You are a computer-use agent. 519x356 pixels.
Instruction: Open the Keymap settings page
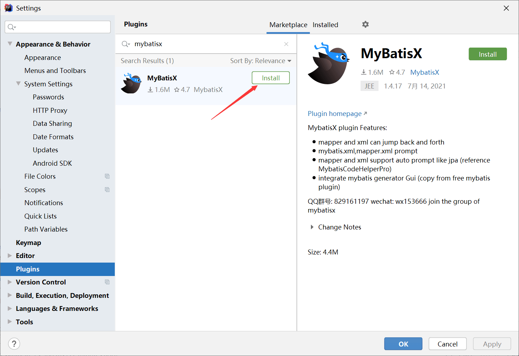tap(29, 243)
